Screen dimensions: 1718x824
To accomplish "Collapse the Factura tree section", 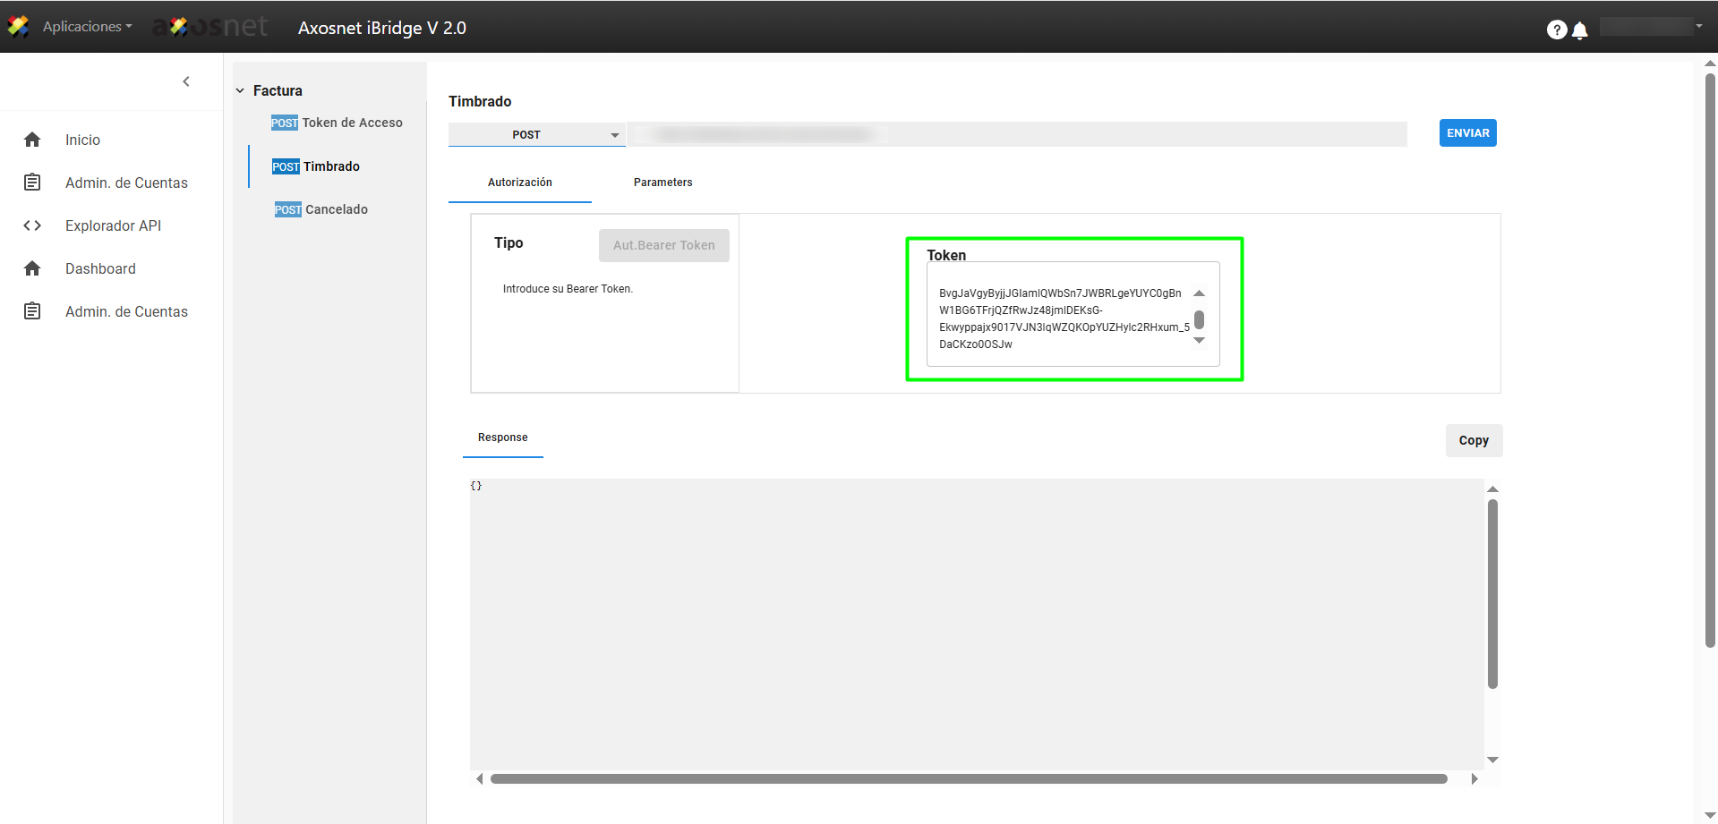I will click(x=240, y=90).
